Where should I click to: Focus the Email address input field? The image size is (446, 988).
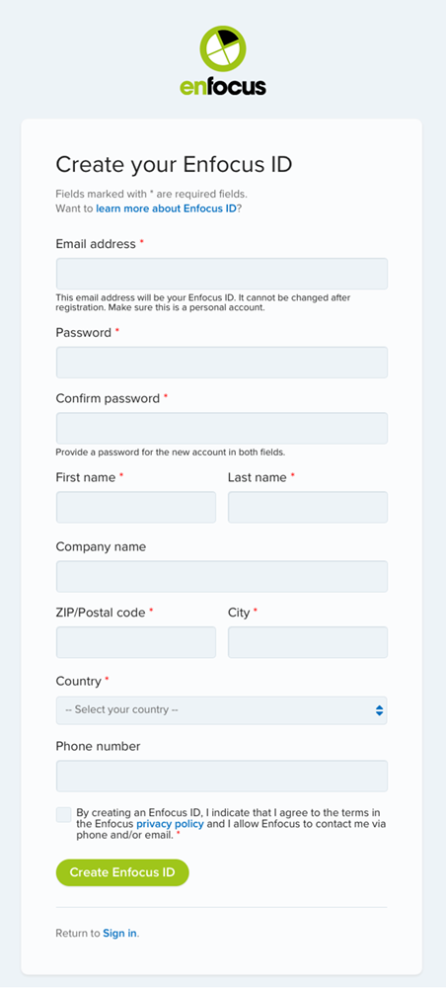coord(221,274)
